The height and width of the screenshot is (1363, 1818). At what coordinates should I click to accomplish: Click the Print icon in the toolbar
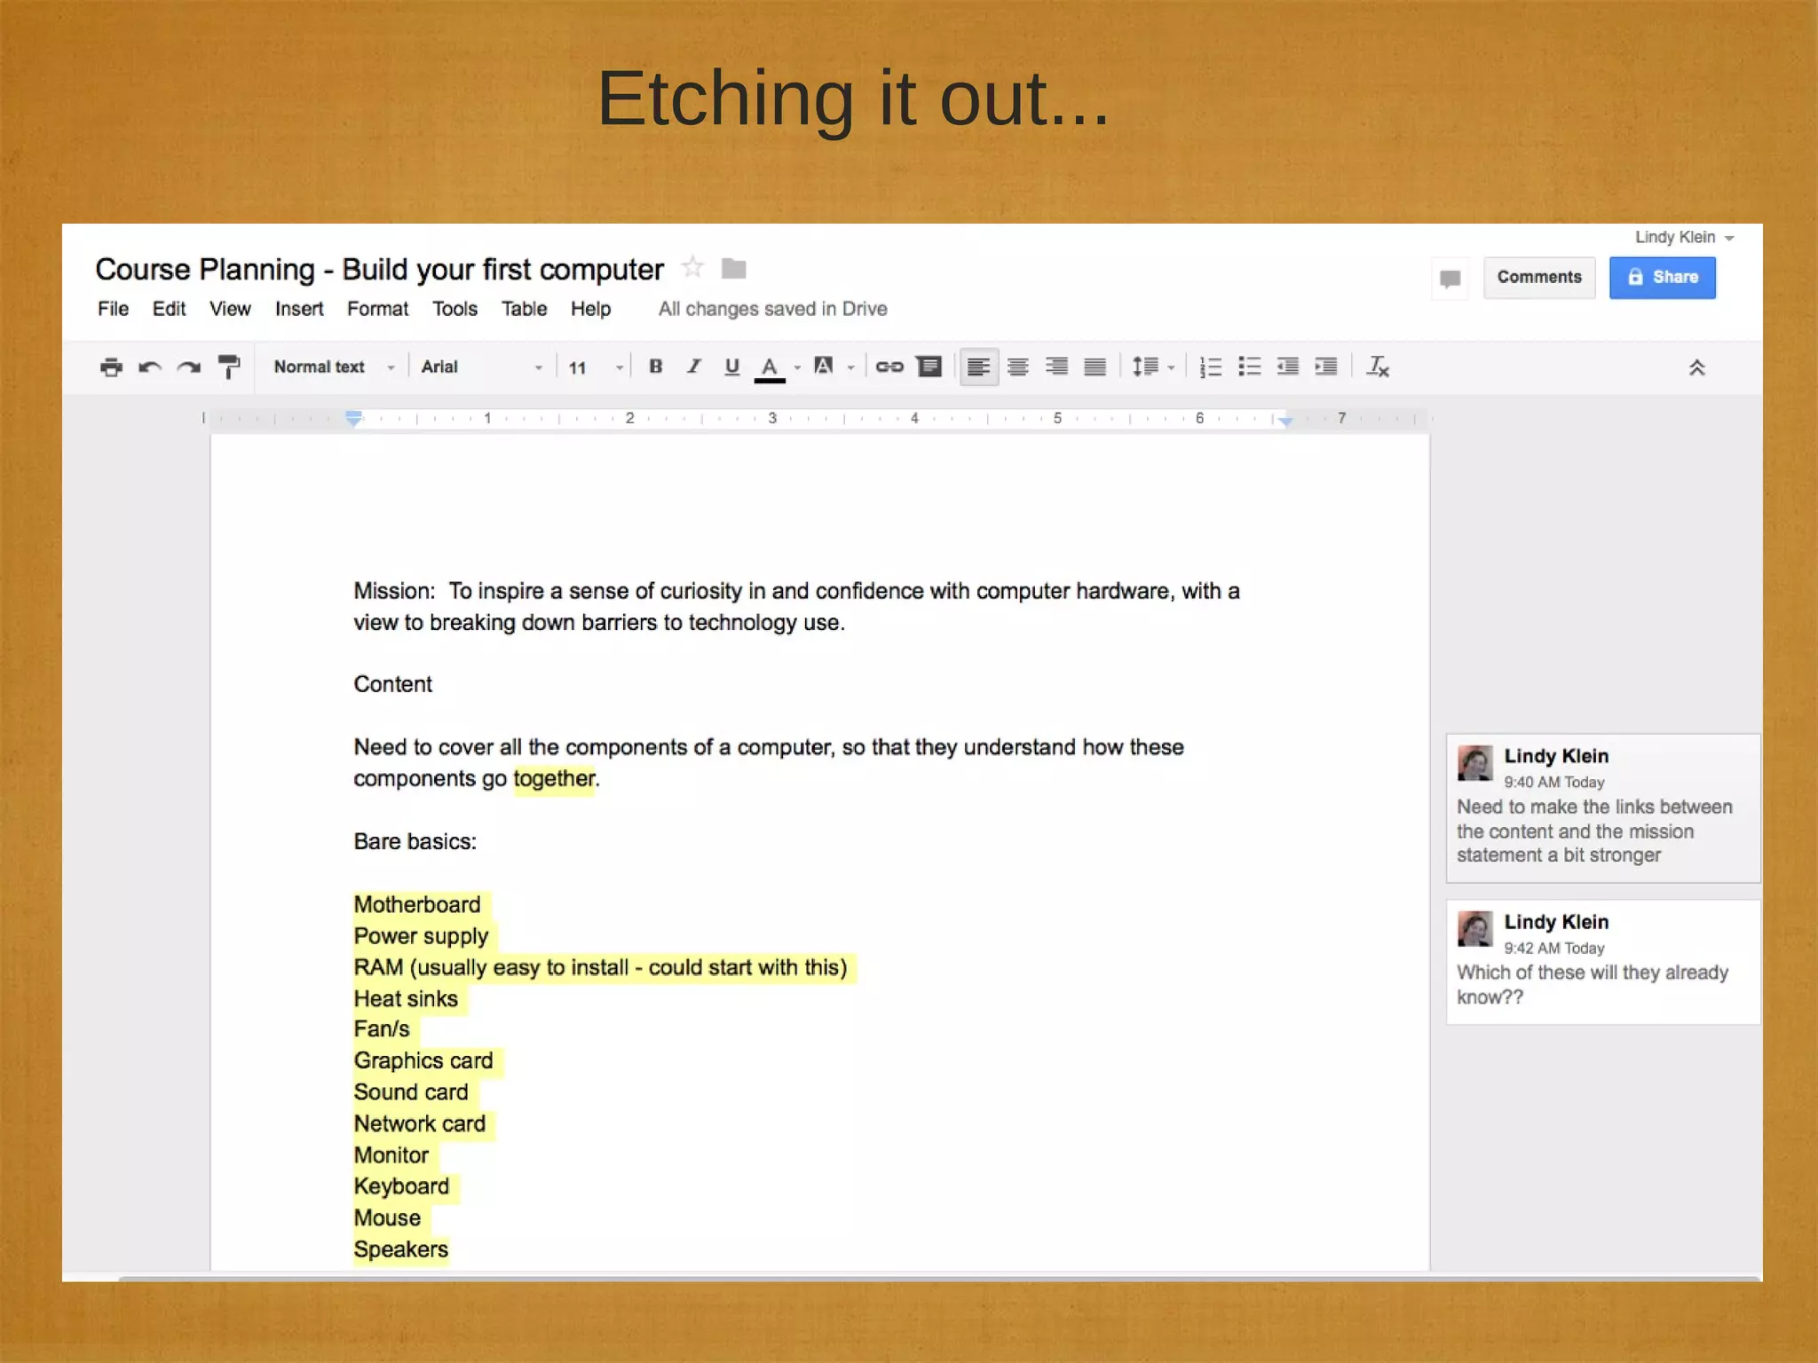coord(111,367)
